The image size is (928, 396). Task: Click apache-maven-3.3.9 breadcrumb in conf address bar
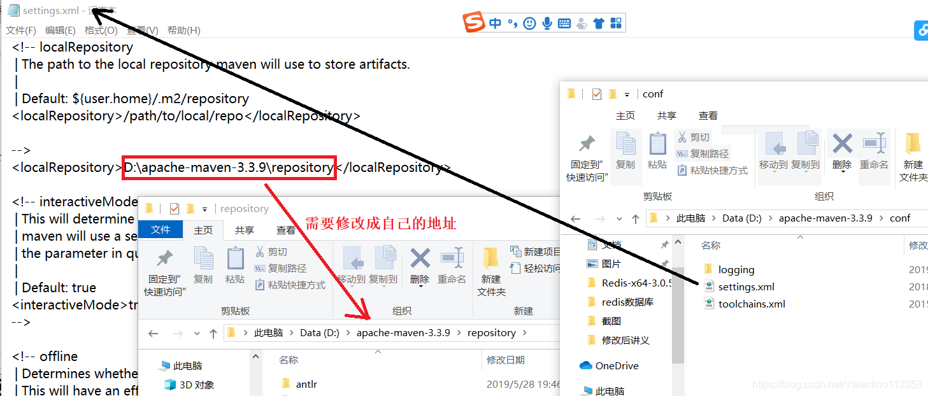click(825, 218)
